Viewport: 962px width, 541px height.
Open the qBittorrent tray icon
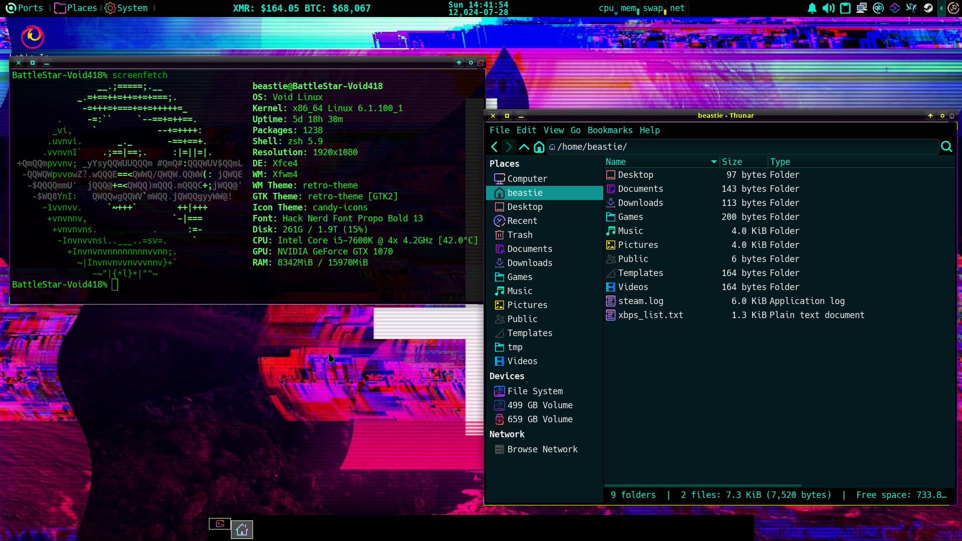[878, 8]
